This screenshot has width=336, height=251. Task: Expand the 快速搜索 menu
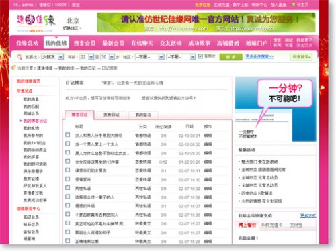click(301, 57)
